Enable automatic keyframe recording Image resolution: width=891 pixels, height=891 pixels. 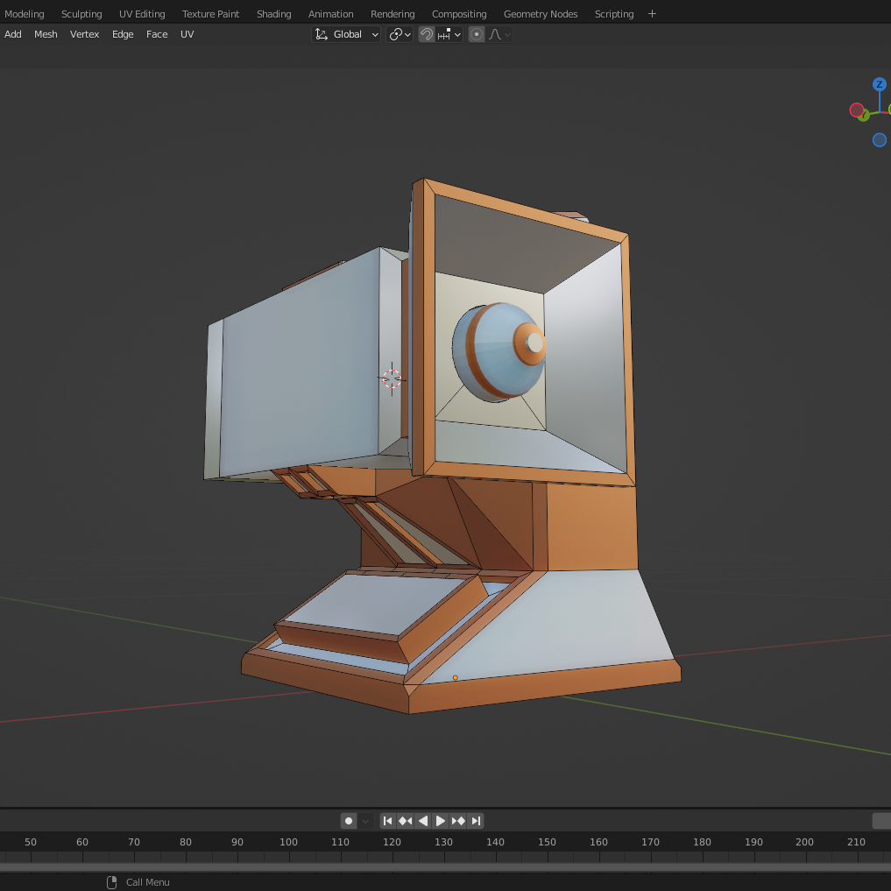350,821
